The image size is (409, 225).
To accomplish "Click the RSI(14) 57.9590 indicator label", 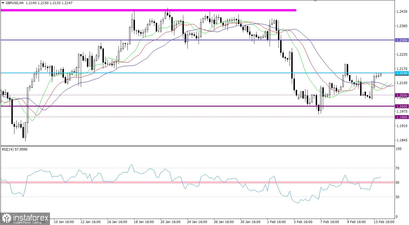I will coord(15,149).
